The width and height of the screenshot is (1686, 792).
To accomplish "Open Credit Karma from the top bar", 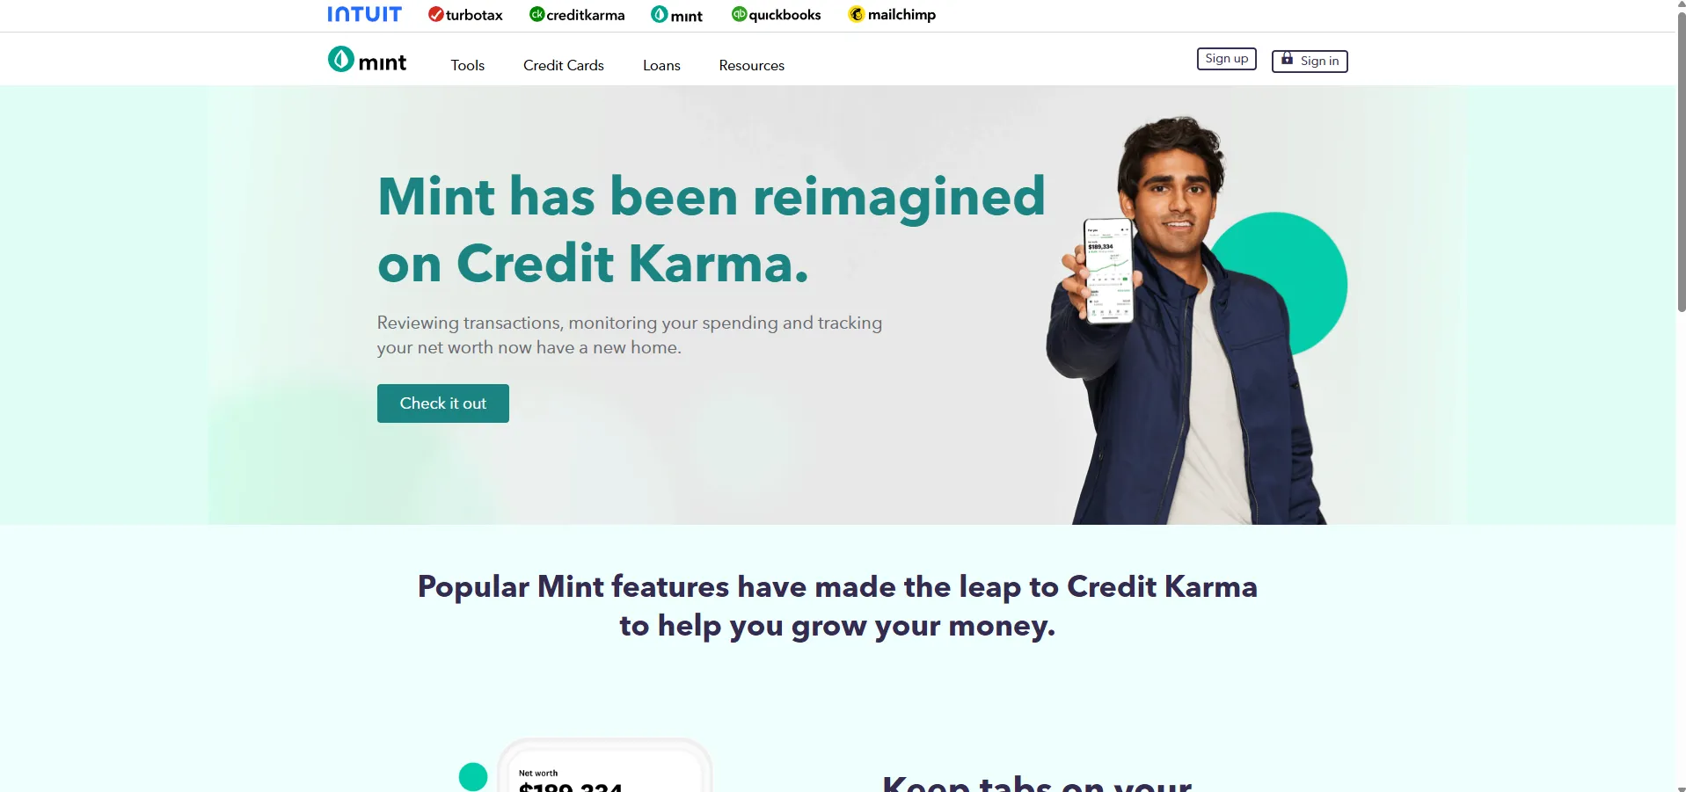I will [577, 15].
